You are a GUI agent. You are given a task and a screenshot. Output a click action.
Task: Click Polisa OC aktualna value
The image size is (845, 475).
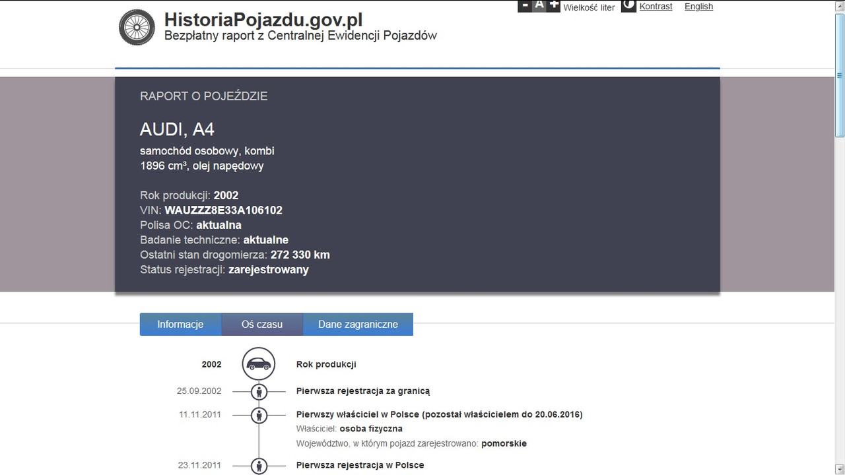(219, 225)
